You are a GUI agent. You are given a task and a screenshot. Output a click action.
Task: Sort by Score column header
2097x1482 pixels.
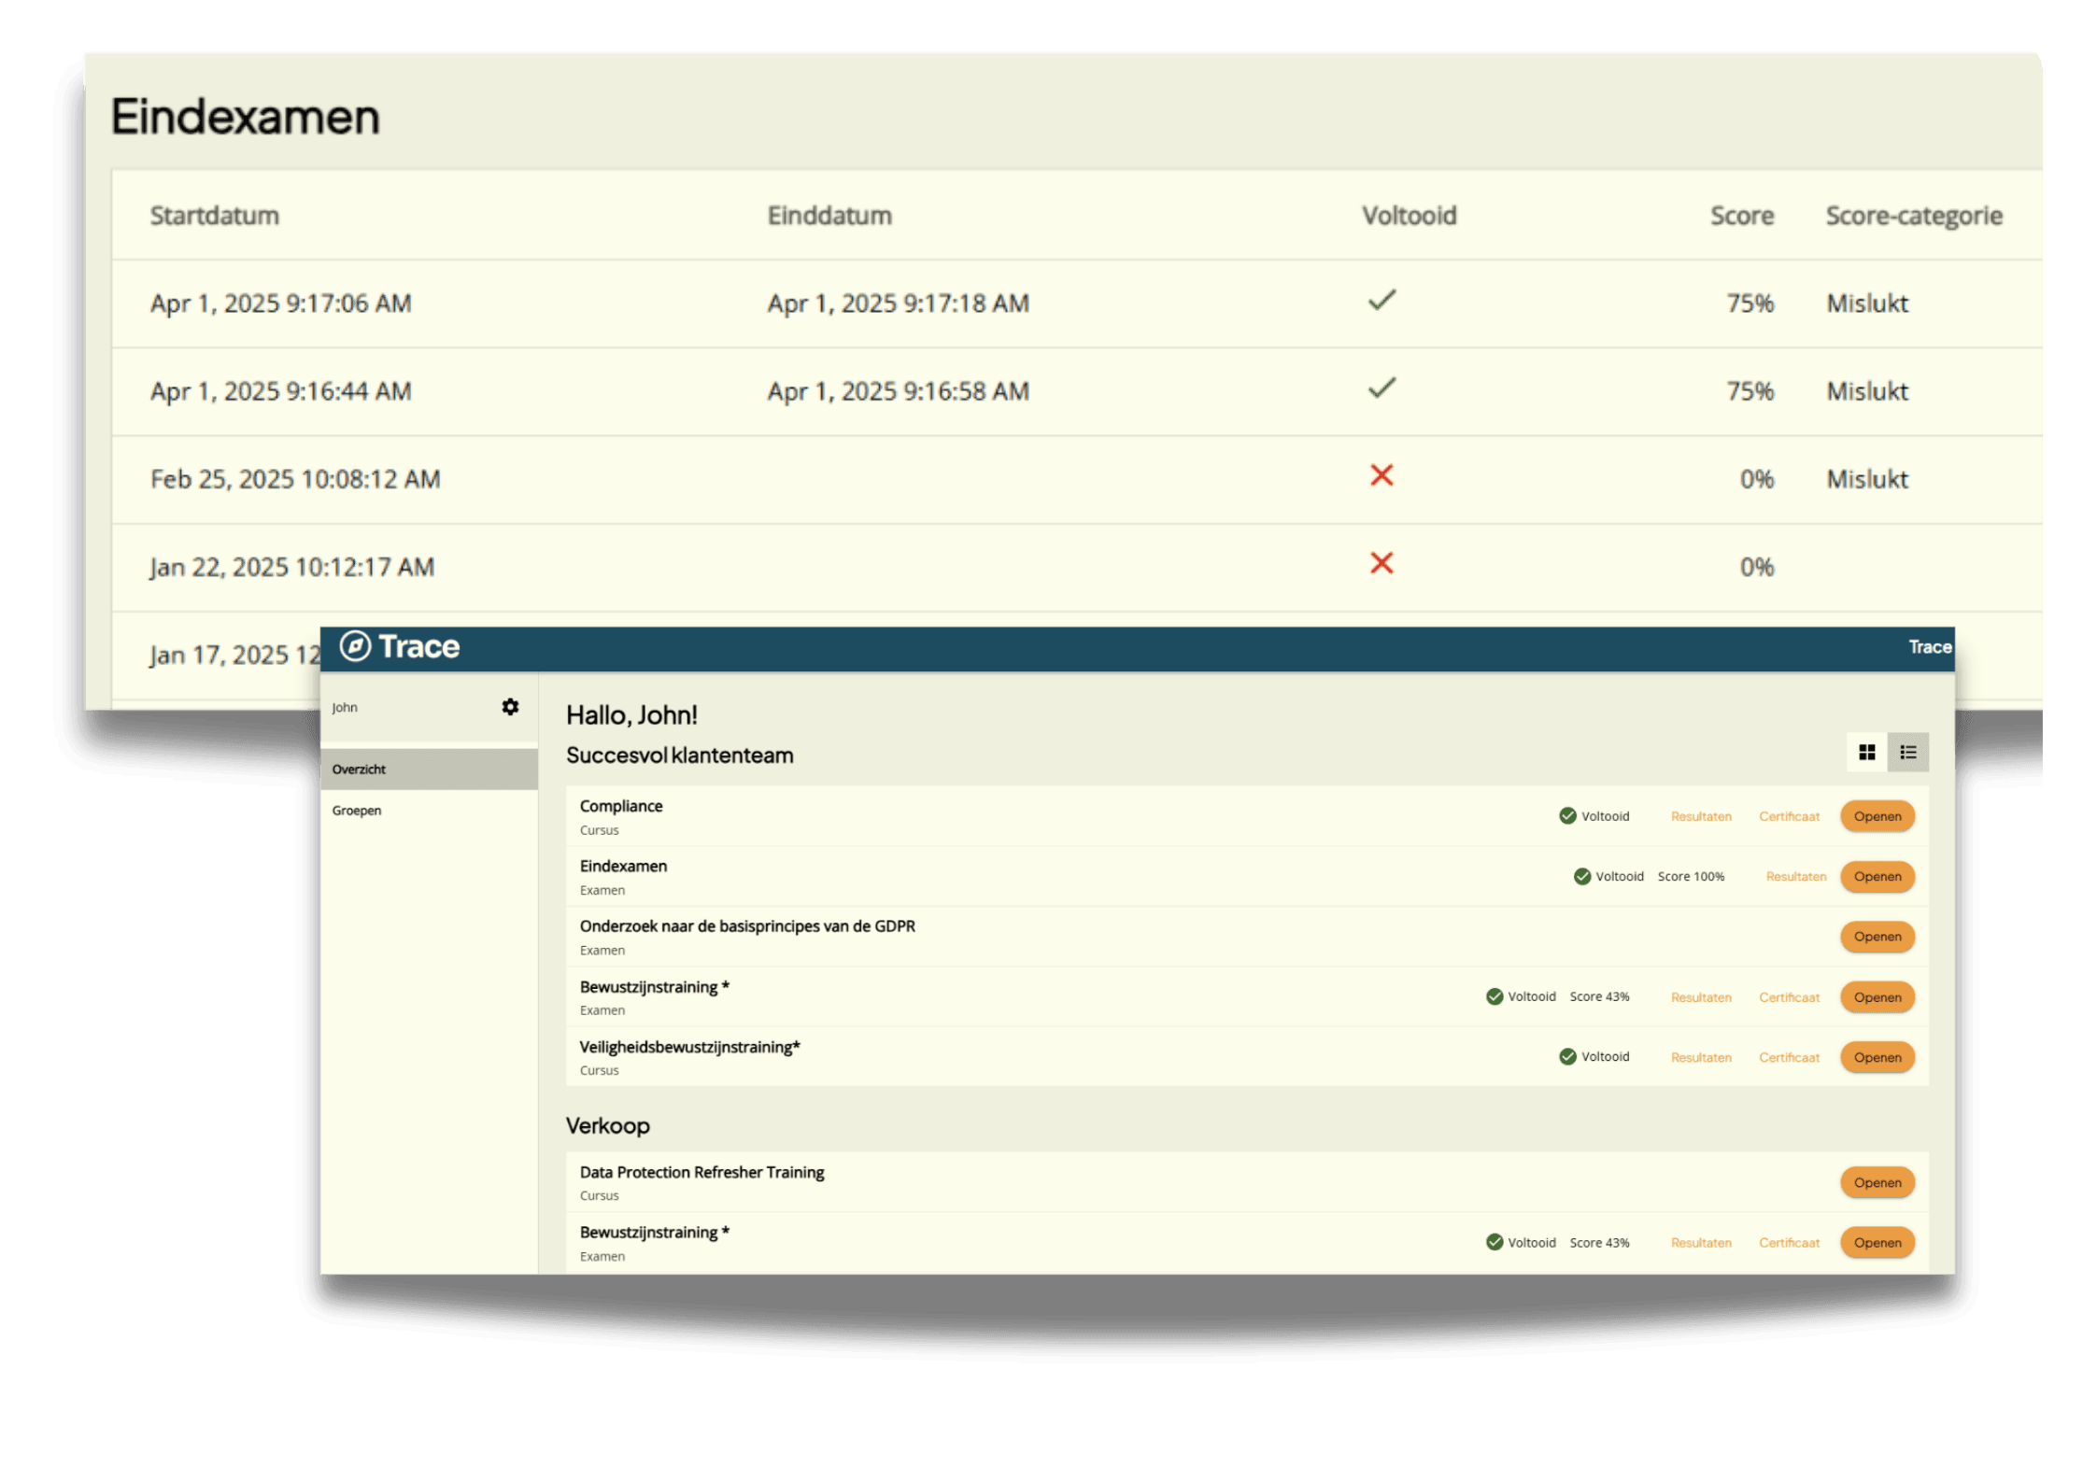point(1741,216)
